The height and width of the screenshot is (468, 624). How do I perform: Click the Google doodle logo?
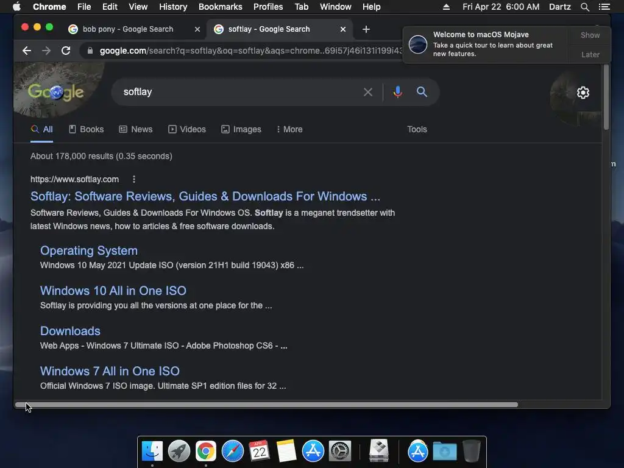tap(55, 92)
